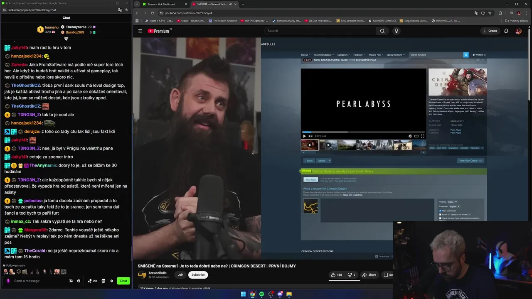Click username Margera95 in chat
Image resolution: width=532 pixels, height=299 pixels.
pos(36,230)
